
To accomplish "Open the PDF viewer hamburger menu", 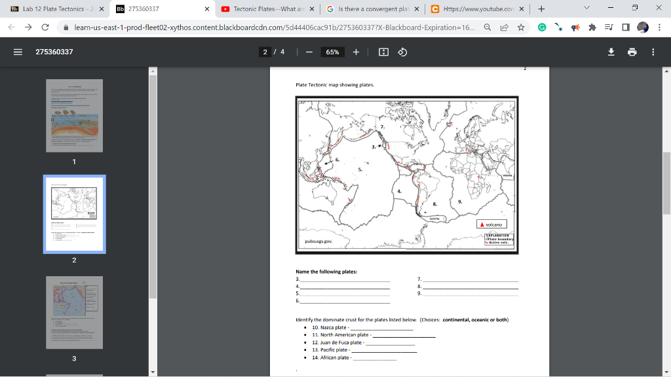I will [x=18, y=51].
